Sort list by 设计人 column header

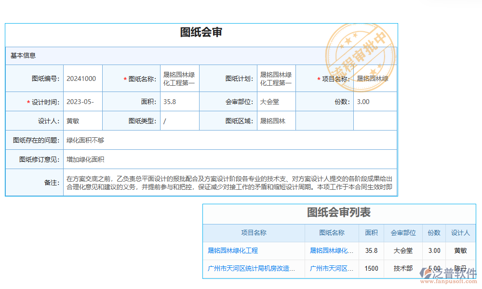click(x=460, y=233)
